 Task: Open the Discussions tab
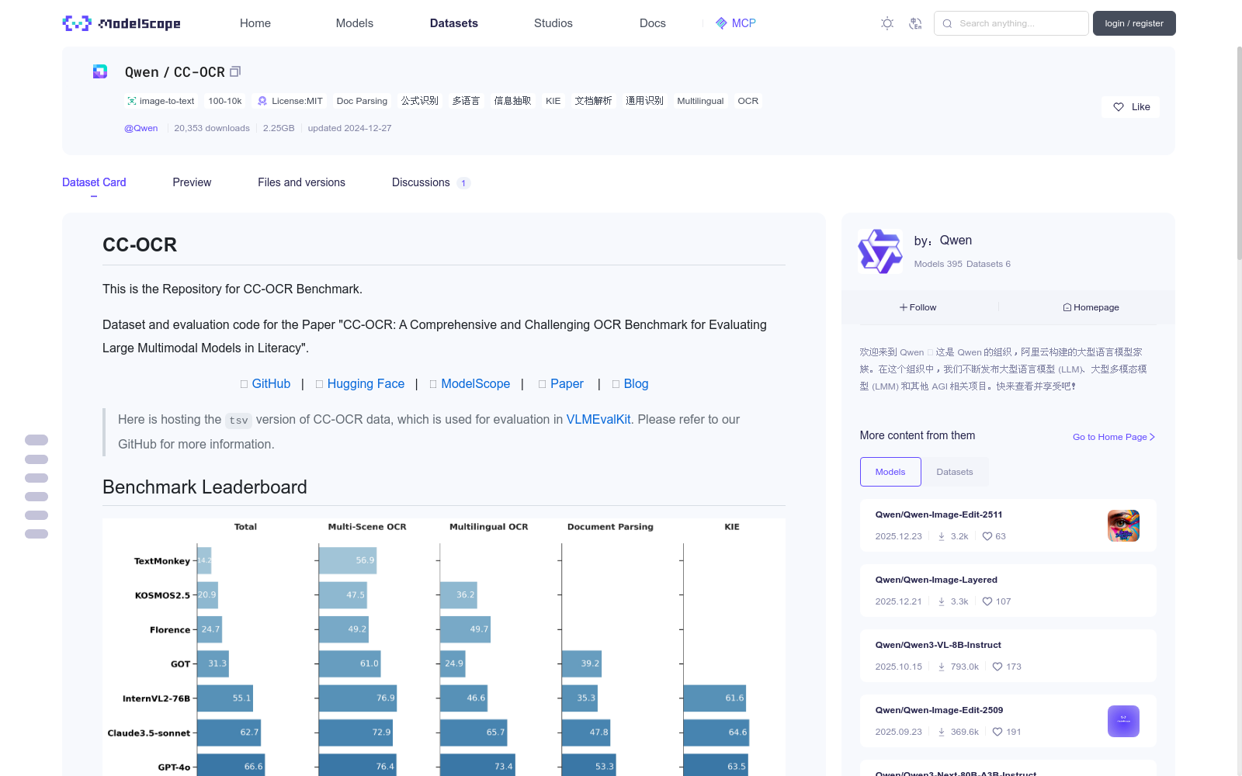pyautogui.click(x=431, y=182)
